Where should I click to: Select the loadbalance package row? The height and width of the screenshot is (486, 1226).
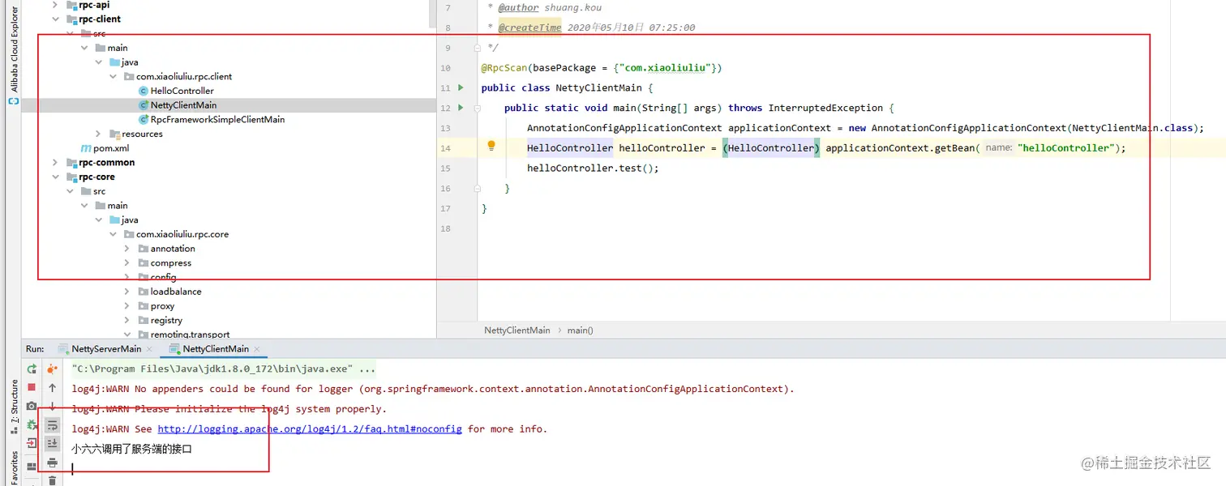click(229, 292)
